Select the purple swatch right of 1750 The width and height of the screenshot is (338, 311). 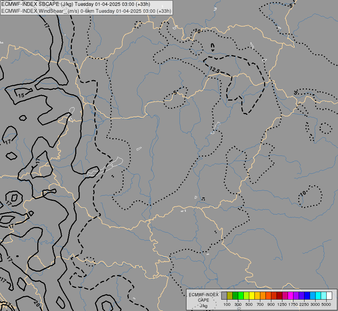pos(296,295)
